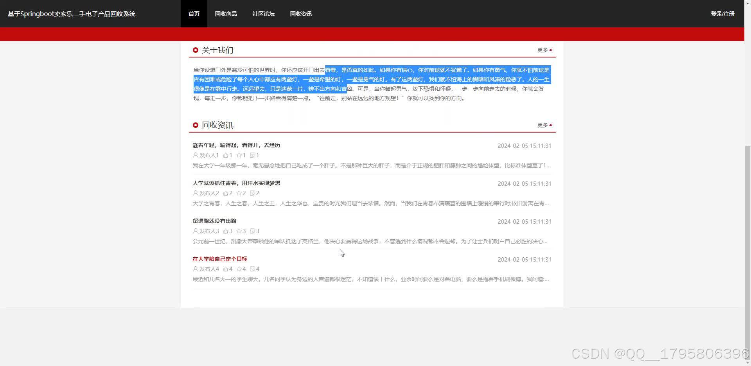751x366 pixels.
Task: Click the comment icon in 发布人4 row
Action: point(252,269)
